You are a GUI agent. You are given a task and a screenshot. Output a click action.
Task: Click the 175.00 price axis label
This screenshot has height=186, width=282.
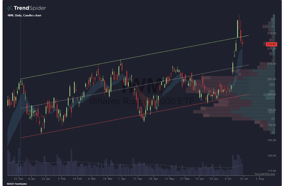click(x=272, y=171)
